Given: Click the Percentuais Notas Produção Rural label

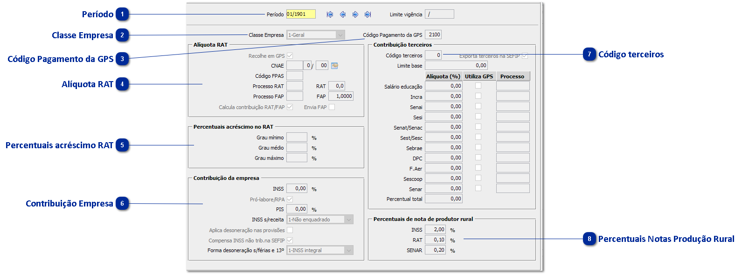Looking at the screenshot, I should tap(666, 239).
